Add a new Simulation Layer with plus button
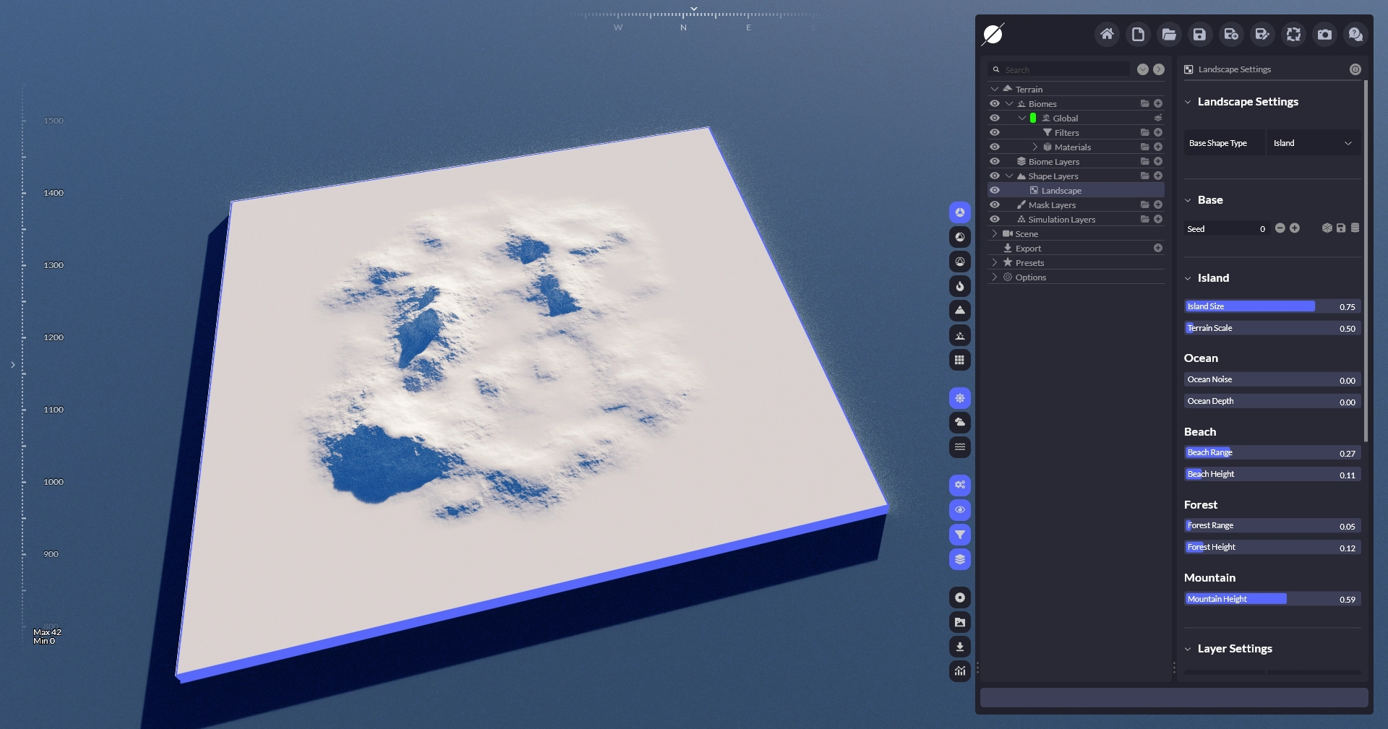 coord(1158,219)
